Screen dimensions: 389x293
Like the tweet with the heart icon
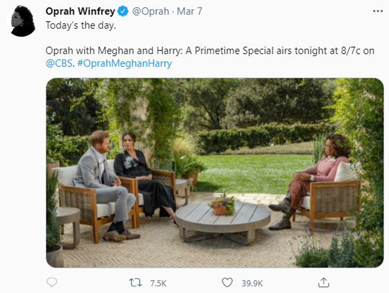tap(227, 282)
